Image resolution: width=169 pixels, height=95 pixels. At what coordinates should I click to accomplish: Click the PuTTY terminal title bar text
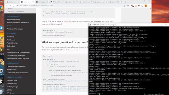click(104, 25)
